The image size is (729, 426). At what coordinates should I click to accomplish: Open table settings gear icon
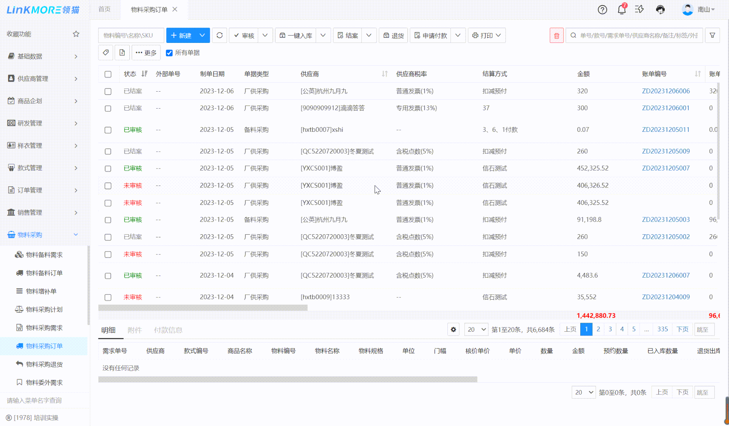453,329
